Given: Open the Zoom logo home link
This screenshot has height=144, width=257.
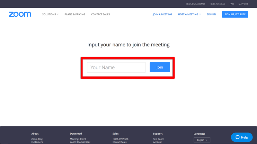Looking at the screenshot, I should pyautogui.click(x=20, y=14).
